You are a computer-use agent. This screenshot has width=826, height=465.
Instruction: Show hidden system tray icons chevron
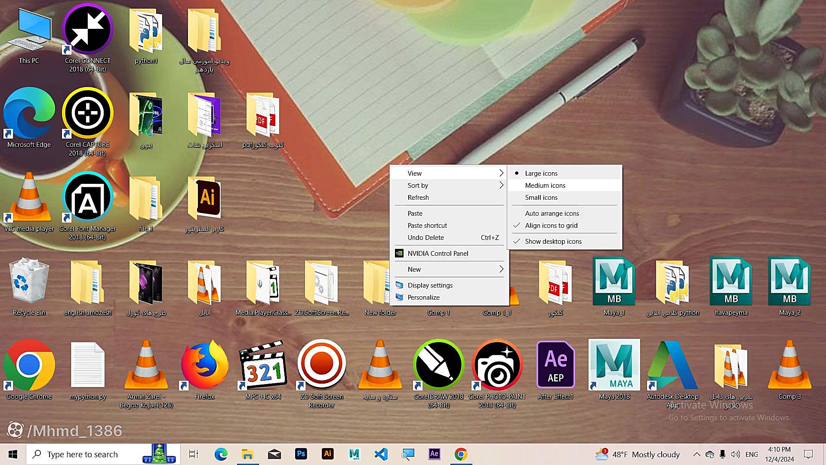pyautogui.click(x=697, y=454)
